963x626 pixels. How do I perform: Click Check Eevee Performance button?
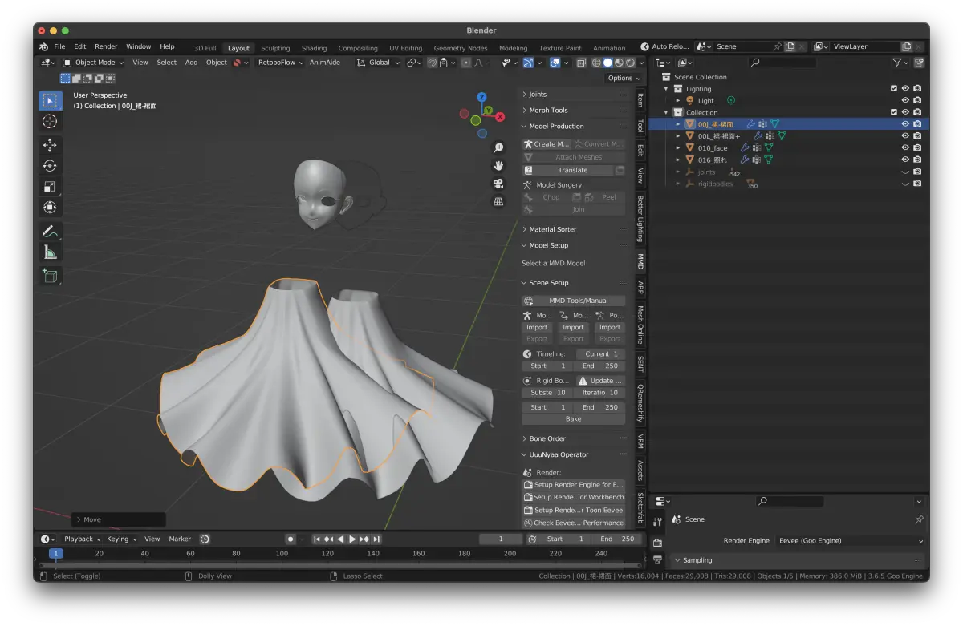click(573, 523)
